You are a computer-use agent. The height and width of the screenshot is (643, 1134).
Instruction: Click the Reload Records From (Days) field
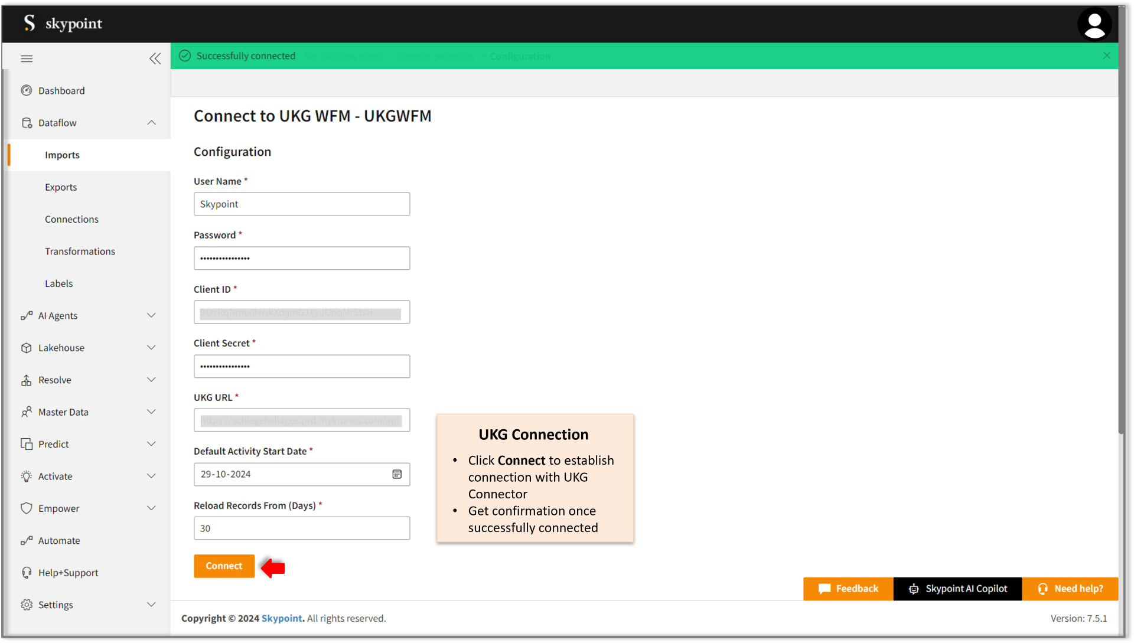[x=301, y=528]
